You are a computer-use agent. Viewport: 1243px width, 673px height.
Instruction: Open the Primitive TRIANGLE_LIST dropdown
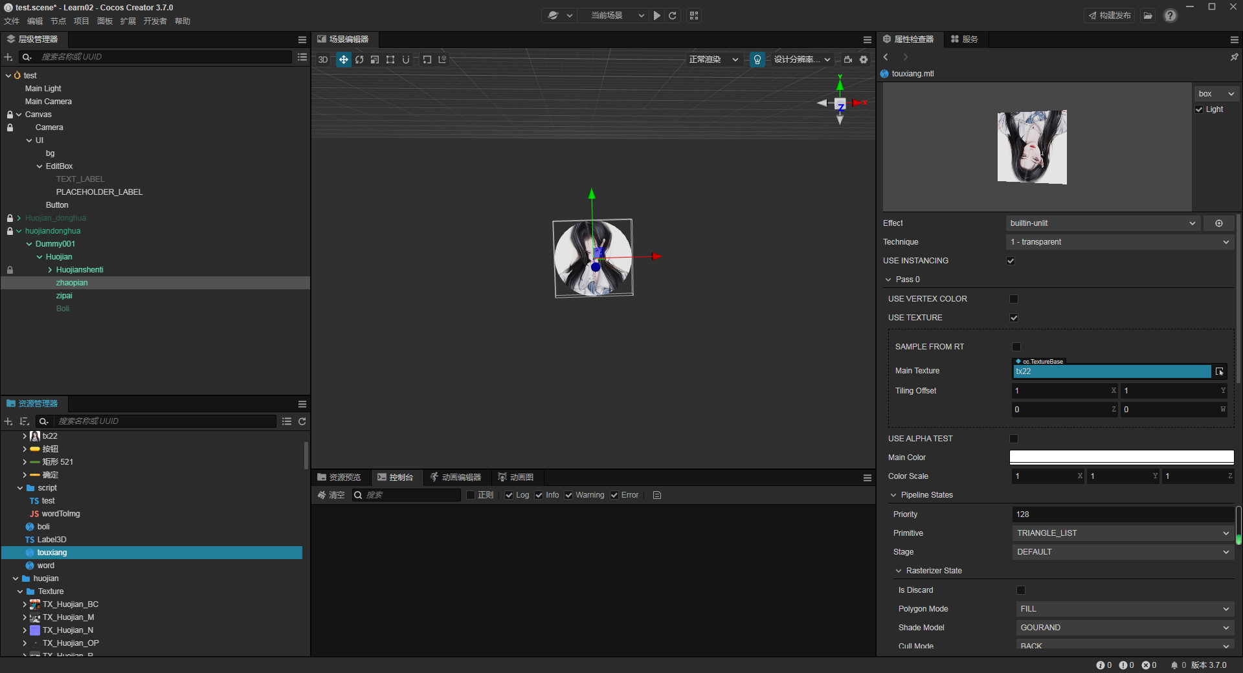coord(1123,533)
